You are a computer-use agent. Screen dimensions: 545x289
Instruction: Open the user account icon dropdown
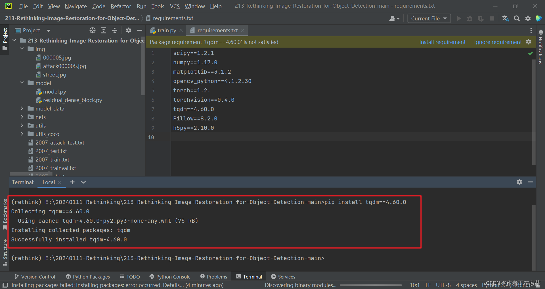click(394, 18)
